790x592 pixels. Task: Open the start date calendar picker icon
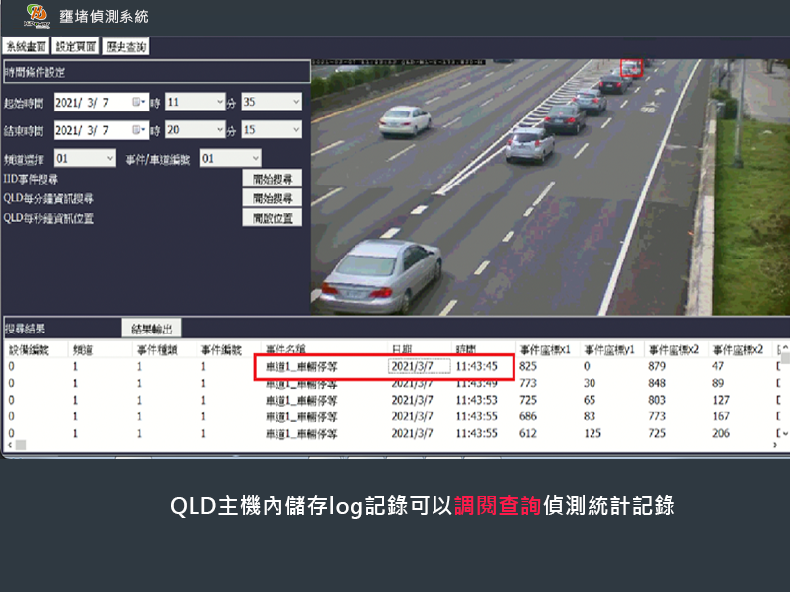click(138, 102)
